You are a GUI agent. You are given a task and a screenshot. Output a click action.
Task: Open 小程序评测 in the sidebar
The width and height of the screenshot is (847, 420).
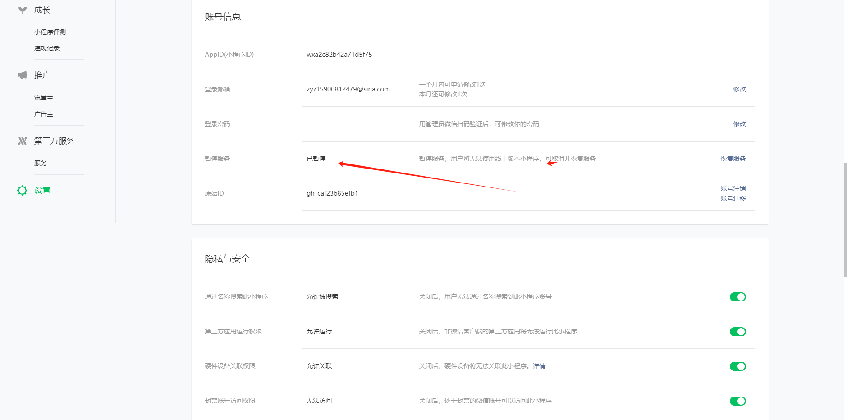click(x=50, y=32)
